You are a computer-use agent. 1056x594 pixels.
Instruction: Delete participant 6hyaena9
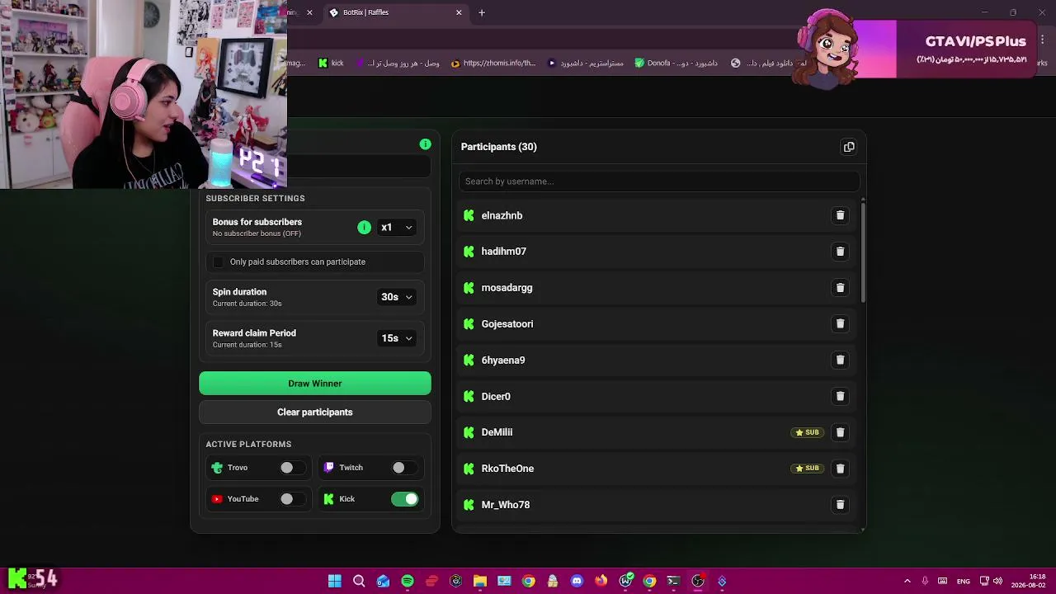tap(840, 361)
